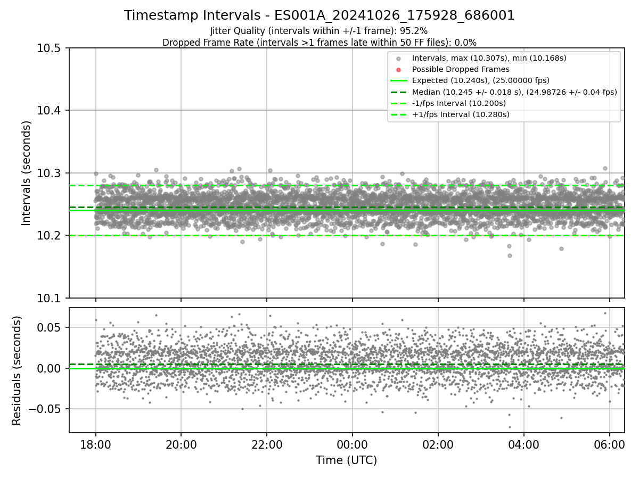Screen dimensions: 639x479
Task: Select the Jitter Quality 95.2% subtitle
Action: (319, 31)
